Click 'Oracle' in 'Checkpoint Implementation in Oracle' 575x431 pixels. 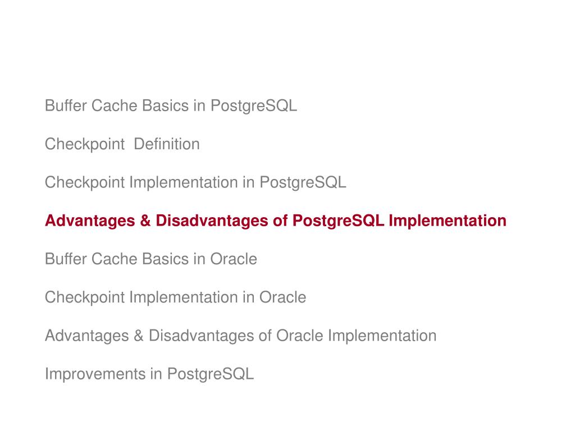pos(283,297)
